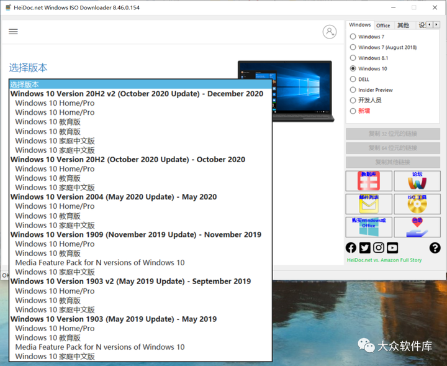Click Version 1909 November 2019 Update header
Image resolution: width=447 pixels, height=366 pixels.
coord(140,234)
